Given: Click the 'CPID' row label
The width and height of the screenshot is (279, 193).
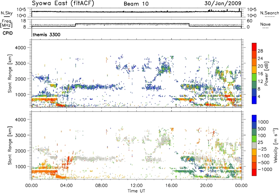Looking at the screenshot, I should pos(8,33).
